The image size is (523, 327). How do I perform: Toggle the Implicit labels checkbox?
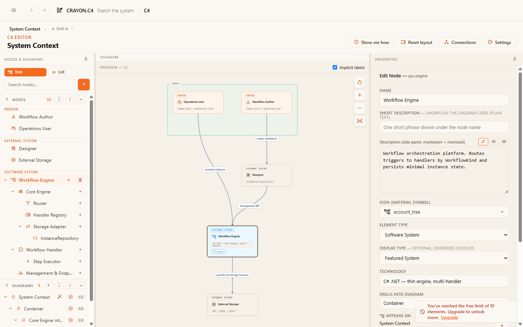click(x=335, y=67)
